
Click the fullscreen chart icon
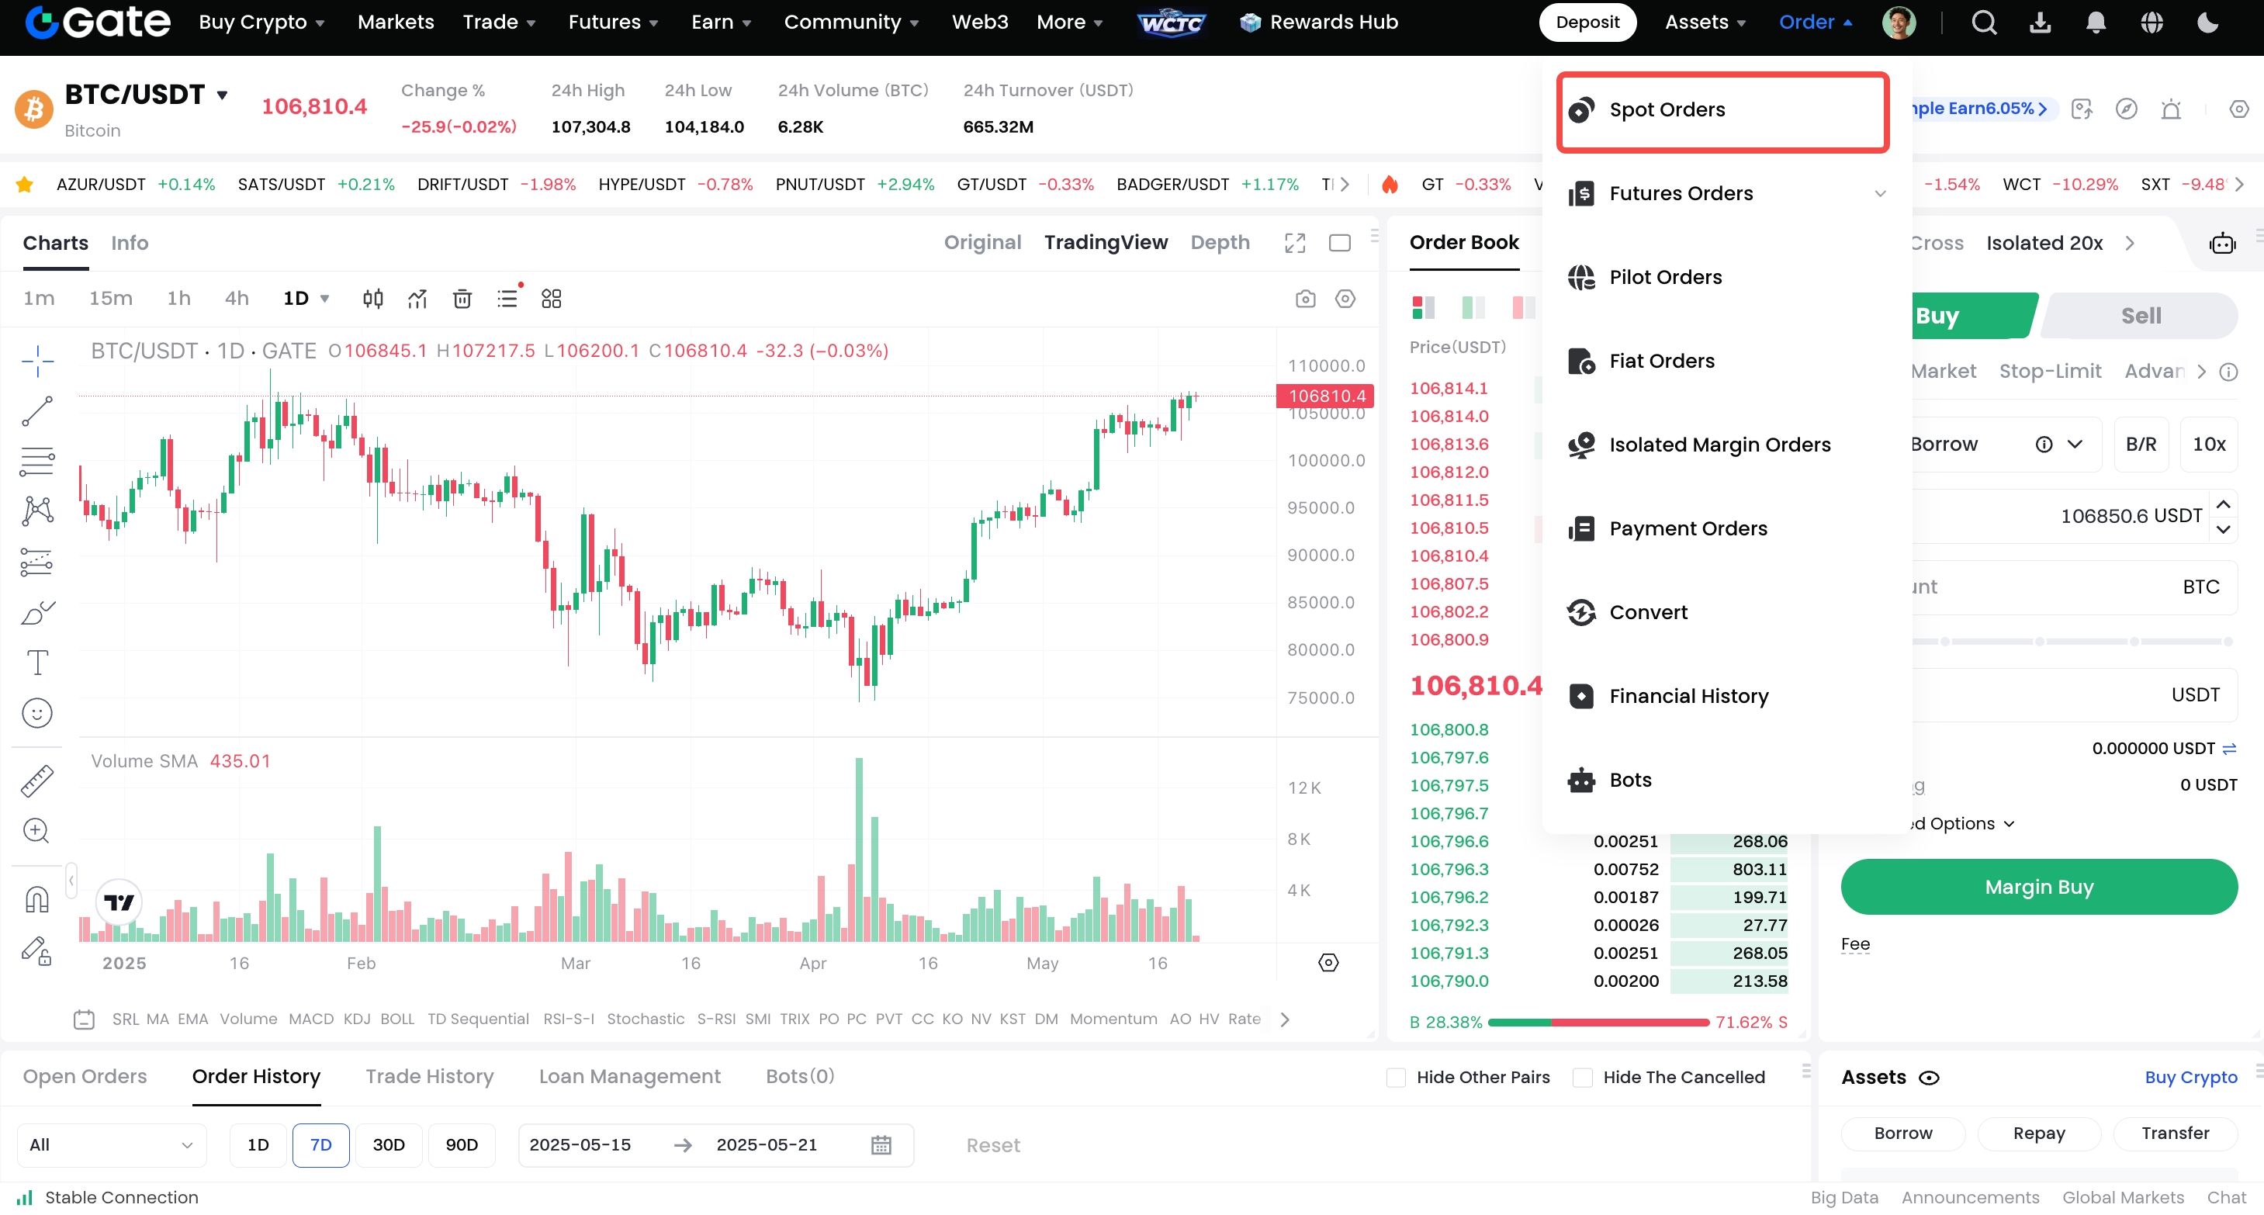1295,243
